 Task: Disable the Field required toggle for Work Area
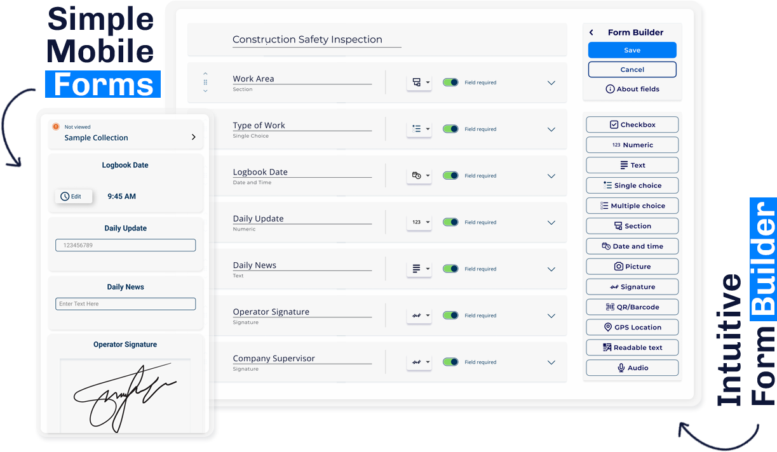451,82
